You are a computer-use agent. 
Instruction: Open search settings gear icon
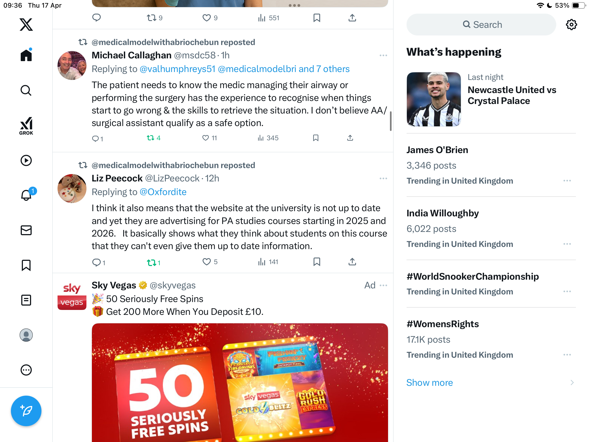pos(571,25)
